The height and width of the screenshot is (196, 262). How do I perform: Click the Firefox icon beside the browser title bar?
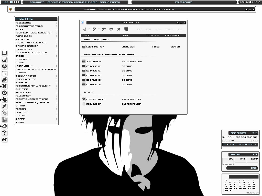tap(10, 9)
